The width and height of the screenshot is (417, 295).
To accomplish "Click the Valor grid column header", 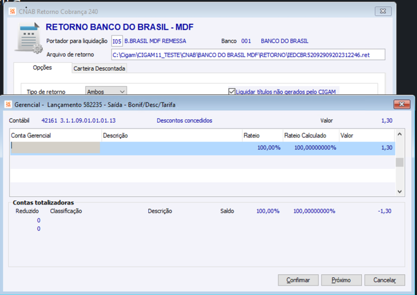I will [367, 135].
